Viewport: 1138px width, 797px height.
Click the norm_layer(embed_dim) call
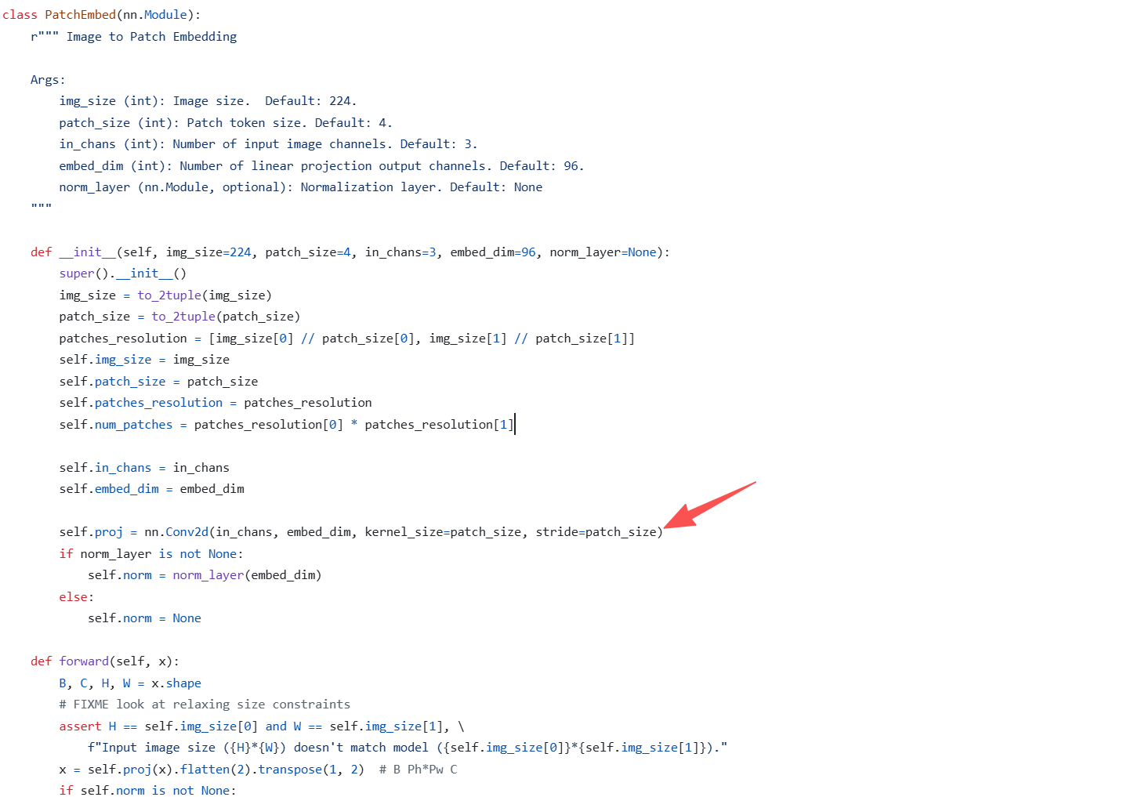247,575
